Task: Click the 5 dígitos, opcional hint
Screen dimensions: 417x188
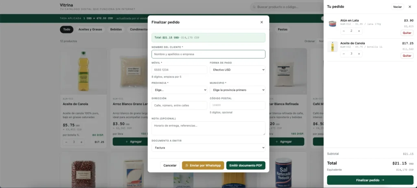Action: (221, 112)
